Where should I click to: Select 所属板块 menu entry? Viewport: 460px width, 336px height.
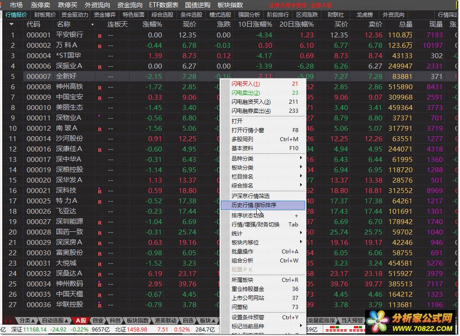(x=264, y=280)
